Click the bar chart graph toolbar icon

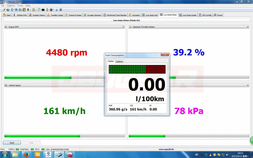pyautogui.click(x=20, y=10)
